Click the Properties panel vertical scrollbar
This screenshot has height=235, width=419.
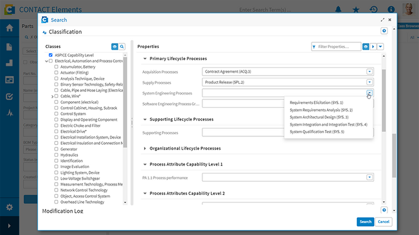[x=384, y=100]
